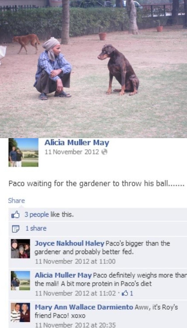Screen dimensions: 187x328
Task: Click the '11 November 2012 at 20:35' timestamp
Action: (75, 325)
